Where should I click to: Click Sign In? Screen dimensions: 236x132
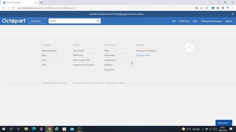click(x=229, y=21)
